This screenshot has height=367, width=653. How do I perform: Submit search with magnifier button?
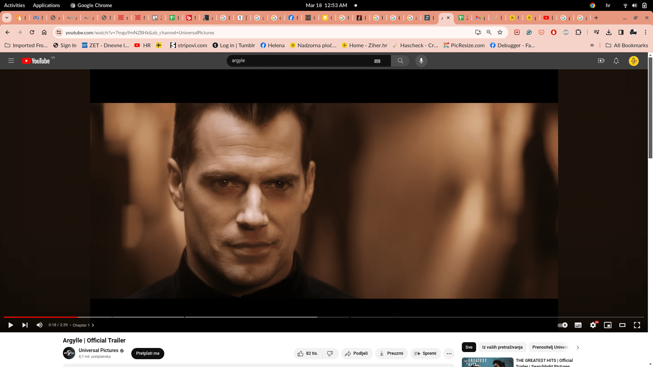pos(400,60)
